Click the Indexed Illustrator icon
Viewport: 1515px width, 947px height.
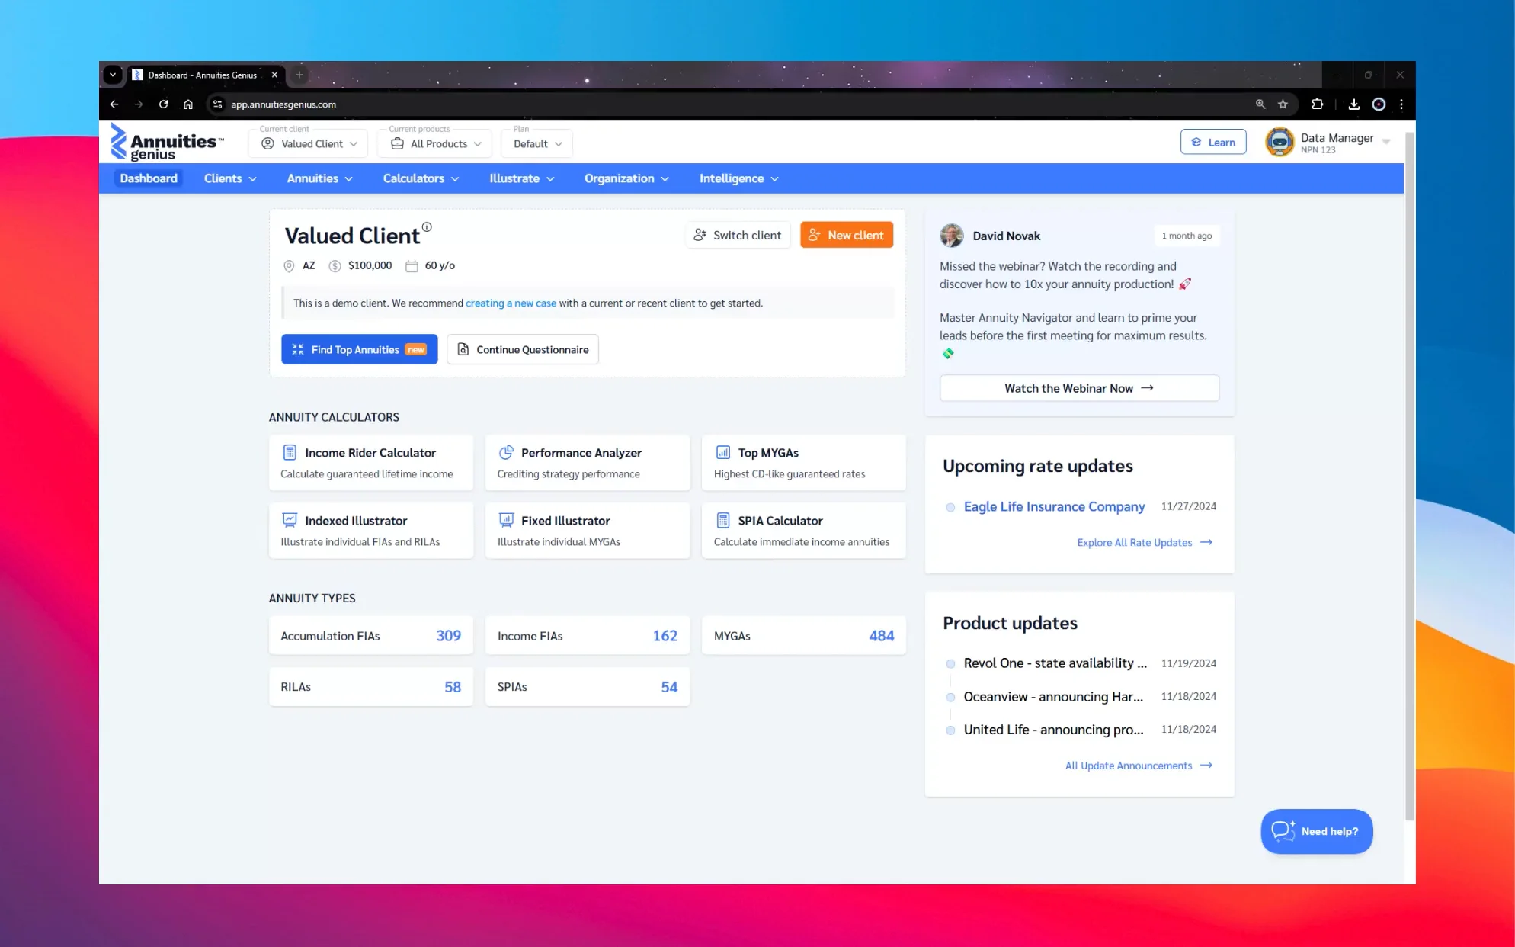point(290,520)
